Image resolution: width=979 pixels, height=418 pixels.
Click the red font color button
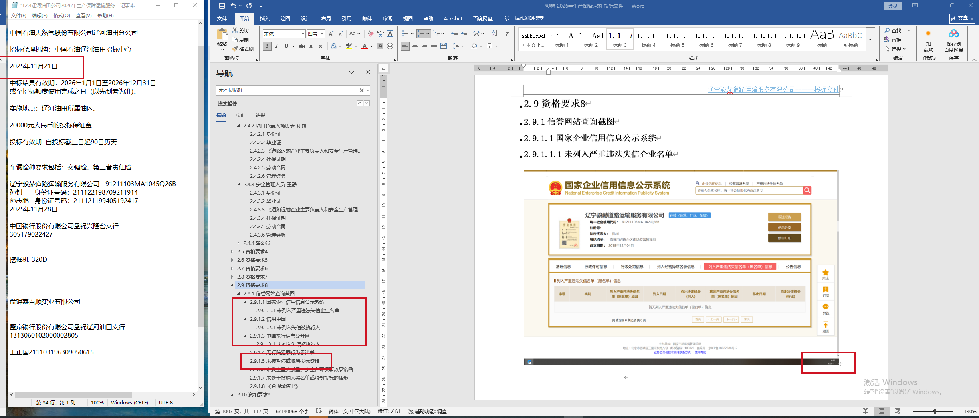pos(365,46)
